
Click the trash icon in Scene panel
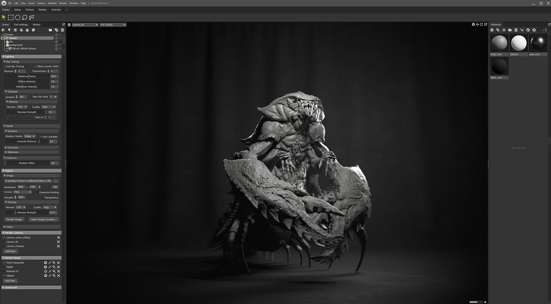coord(62,30)
